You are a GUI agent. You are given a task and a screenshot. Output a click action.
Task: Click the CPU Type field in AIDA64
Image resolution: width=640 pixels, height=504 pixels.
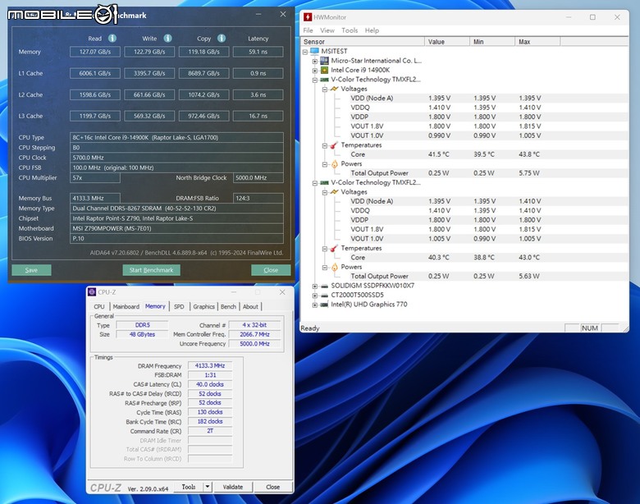[x=176, y=138]
